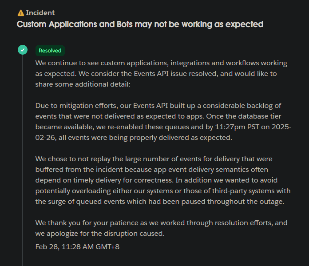This screenshot has width=309, height=266.
Task: Click the vertical timeline line below checkmark
Action: coord(22,155)
